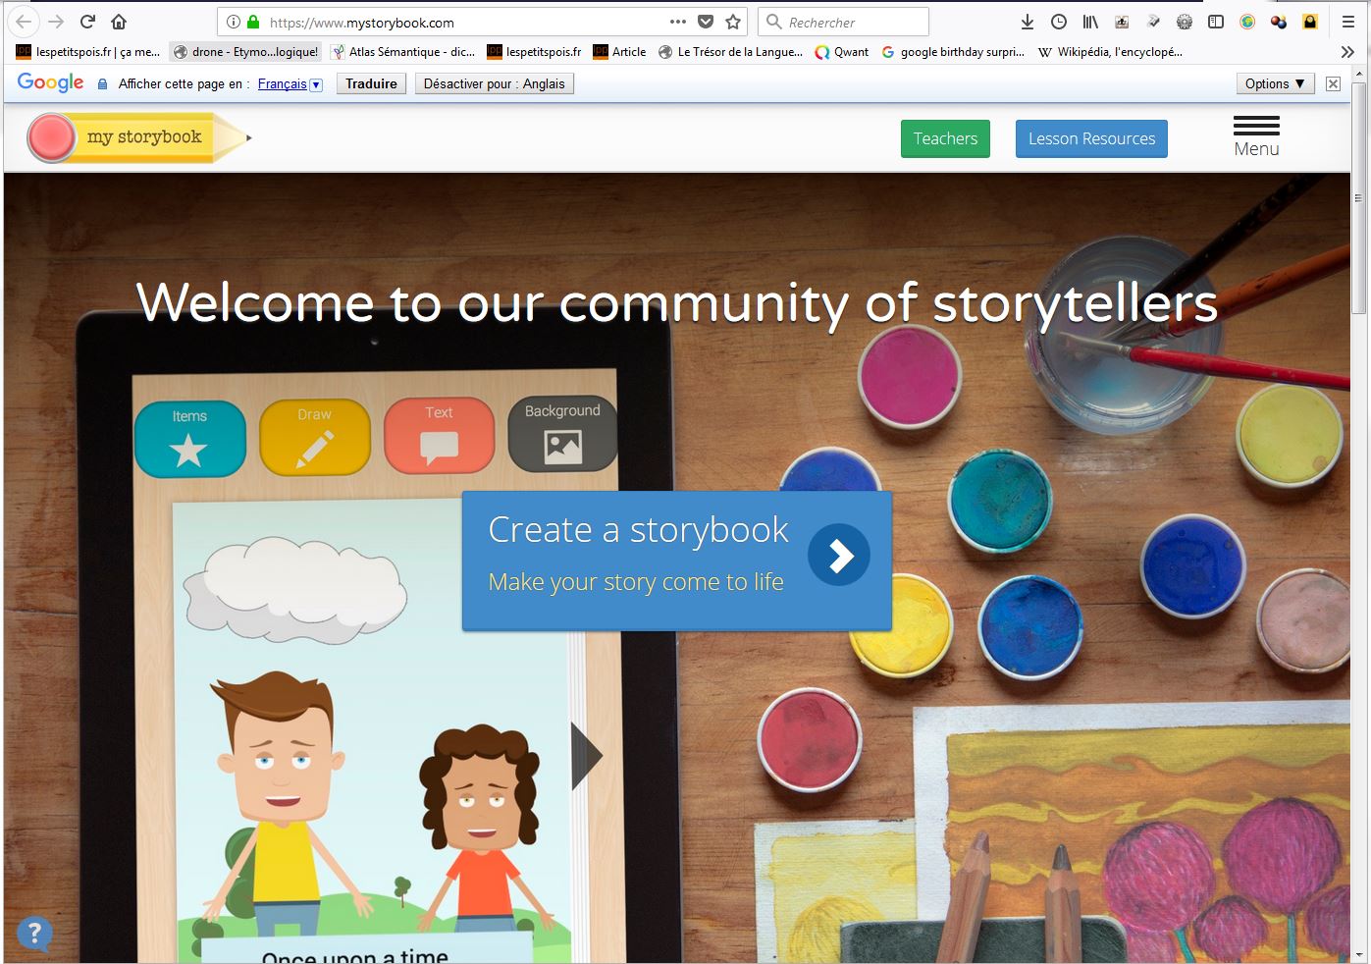
Task: Open Lesson Resources
Action: (1091, 138)
